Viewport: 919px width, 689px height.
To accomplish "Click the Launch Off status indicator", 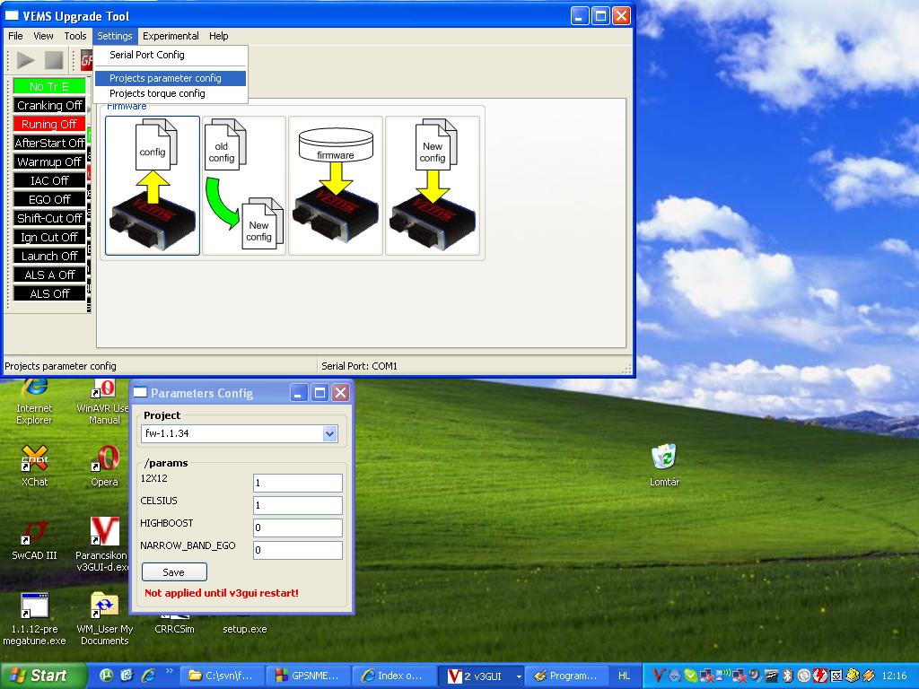I will tap(49, 256).
